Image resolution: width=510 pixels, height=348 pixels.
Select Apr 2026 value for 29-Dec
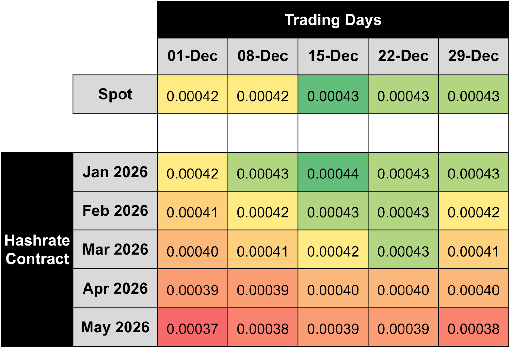(474, 290)
